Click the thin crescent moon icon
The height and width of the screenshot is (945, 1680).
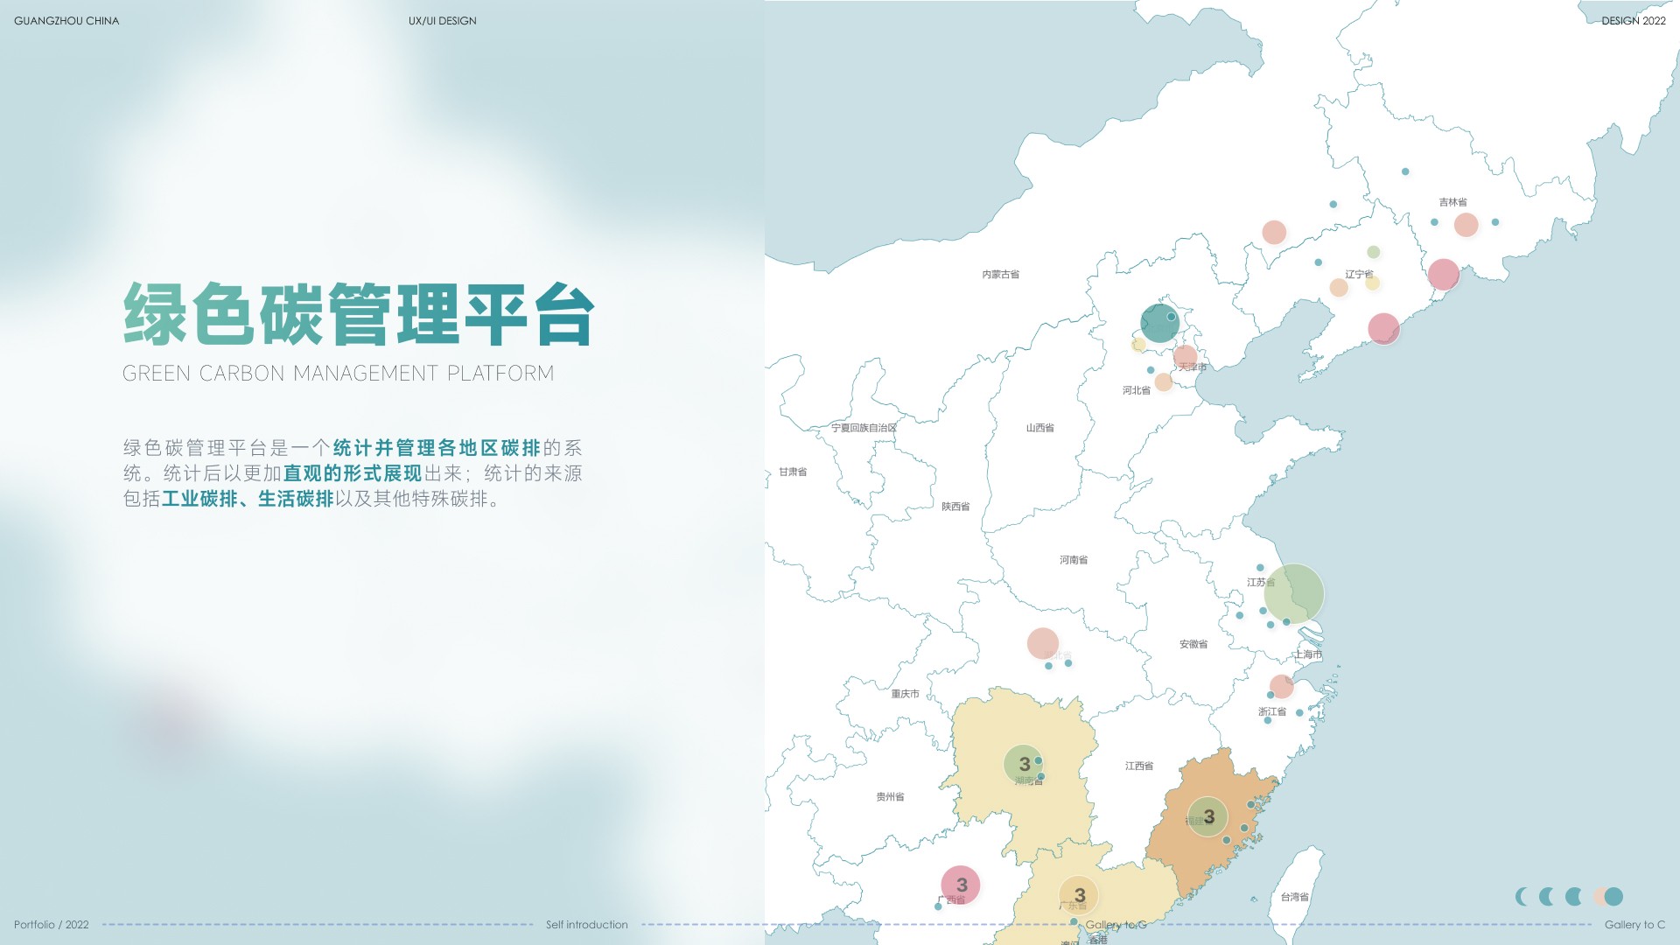[1522, 896]
